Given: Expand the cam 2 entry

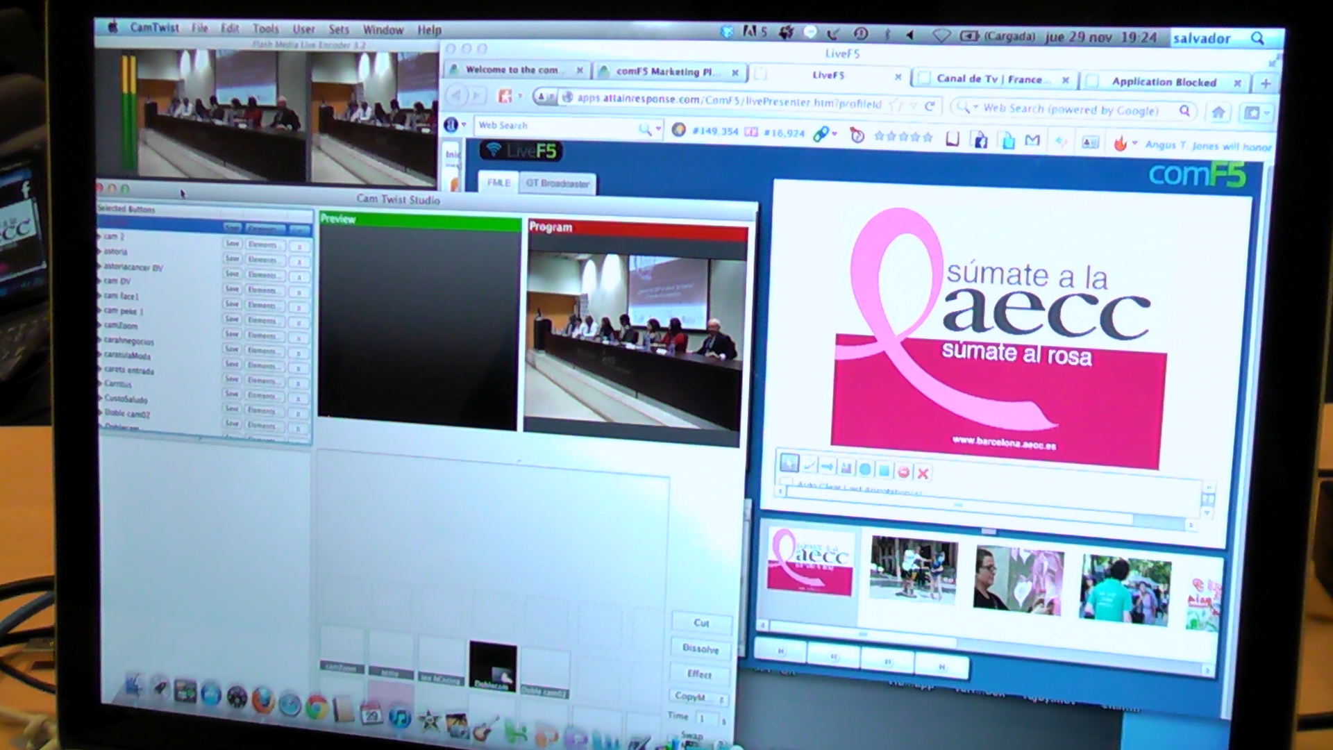Looking at the screenshot, I should pyautogui.click(x=99, y=236).
